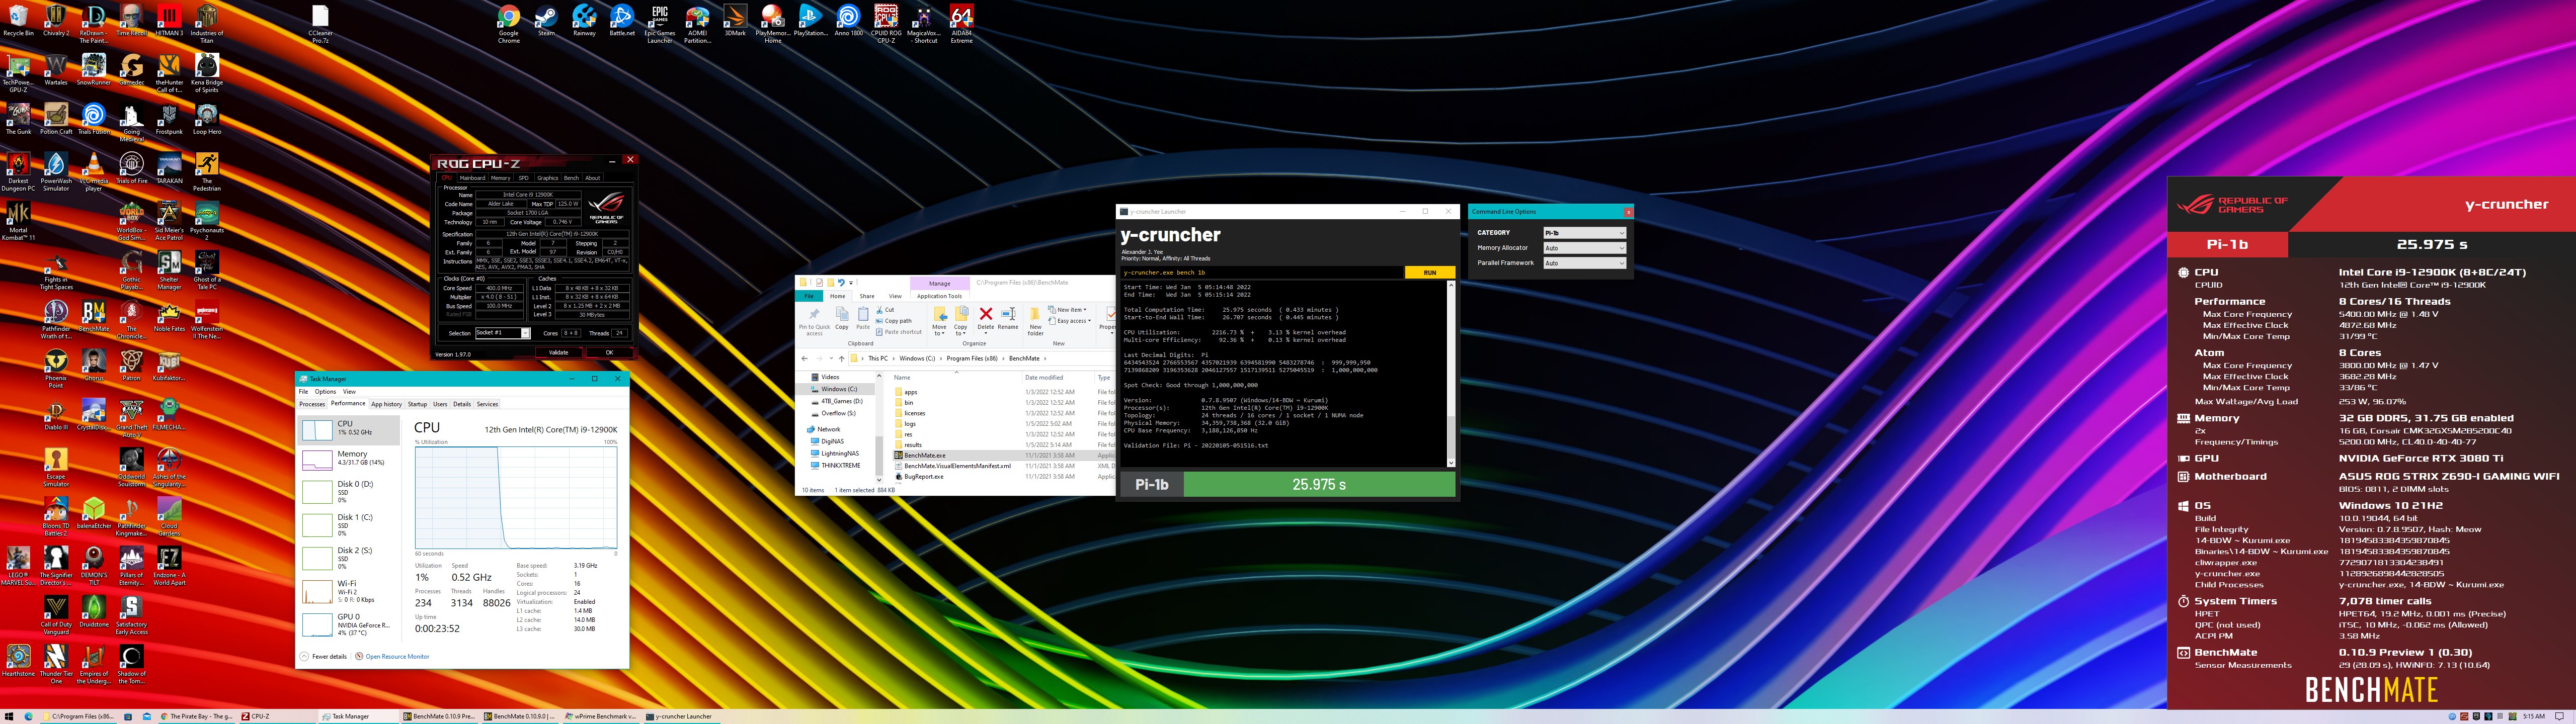Open the Share tab in File Explorer
The image size is (2576, 724).
coord(867,296)
